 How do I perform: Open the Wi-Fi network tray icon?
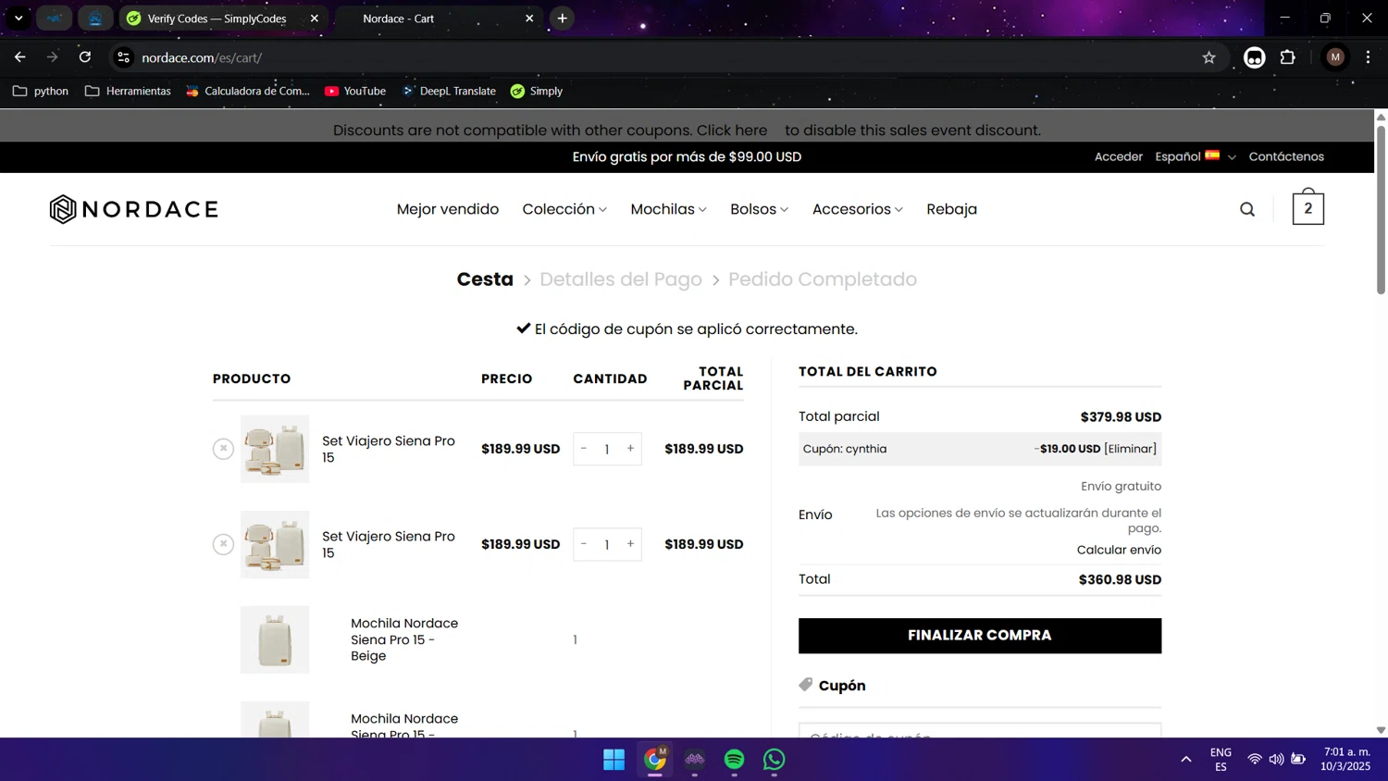[x=1255, y=760]
